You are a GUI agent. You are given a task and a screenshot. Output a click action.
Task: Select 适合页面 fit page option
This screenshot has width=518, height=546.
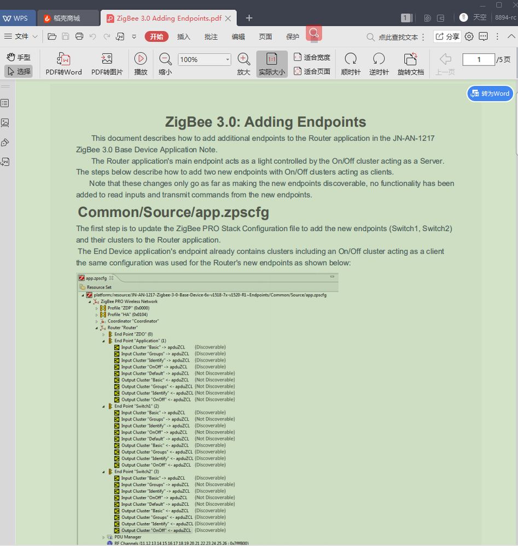pos(312,72)
